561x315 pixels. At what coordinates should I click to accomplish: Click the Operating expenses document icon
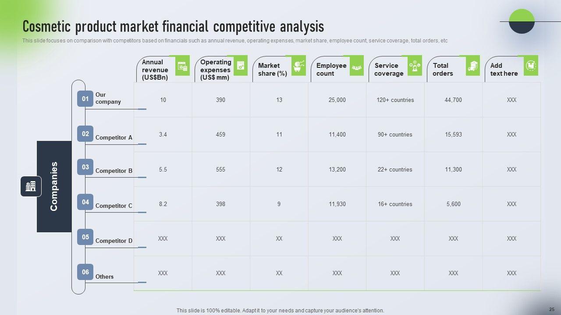[240, 66]
